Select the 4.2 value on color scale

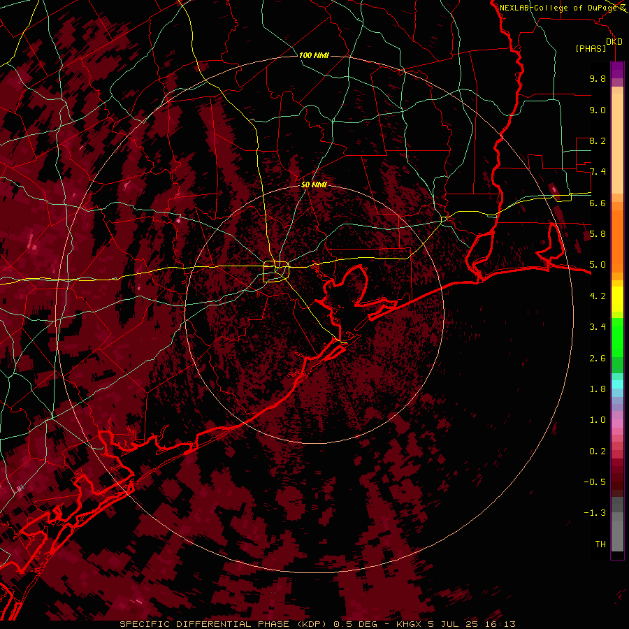click(598, 296)
